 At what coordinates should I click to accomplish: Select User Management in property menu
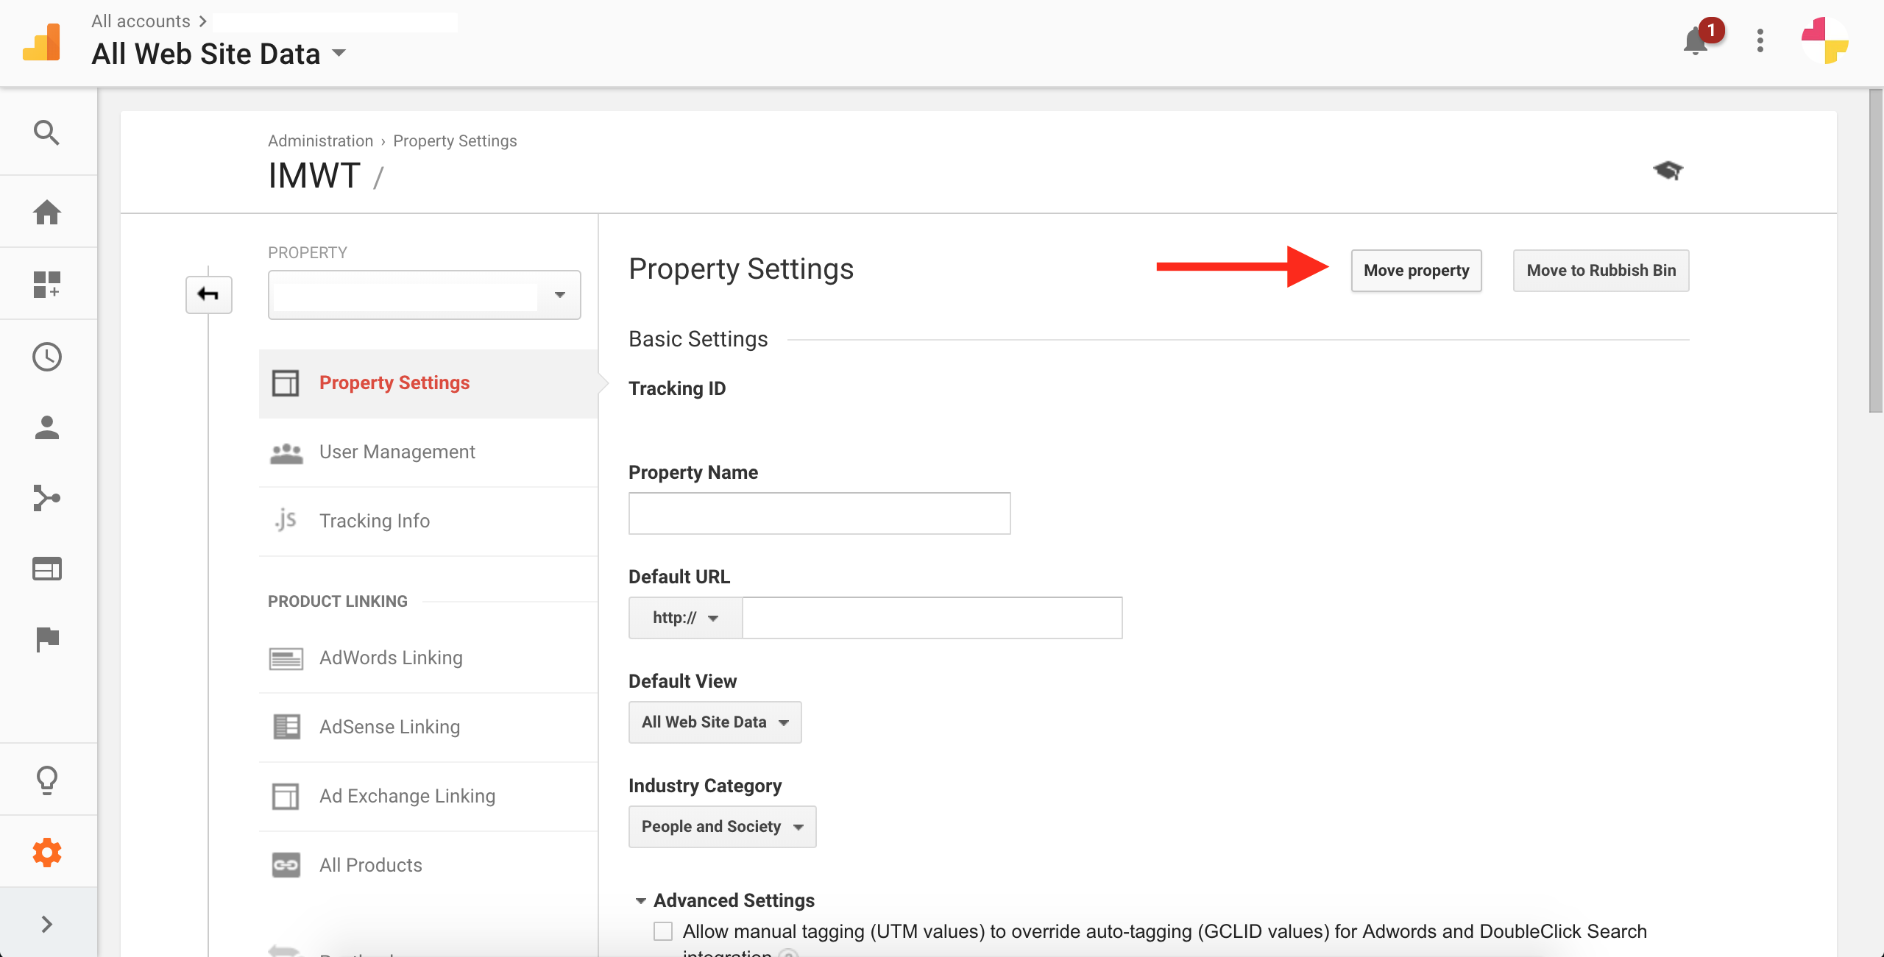click(x=397, y=452)
